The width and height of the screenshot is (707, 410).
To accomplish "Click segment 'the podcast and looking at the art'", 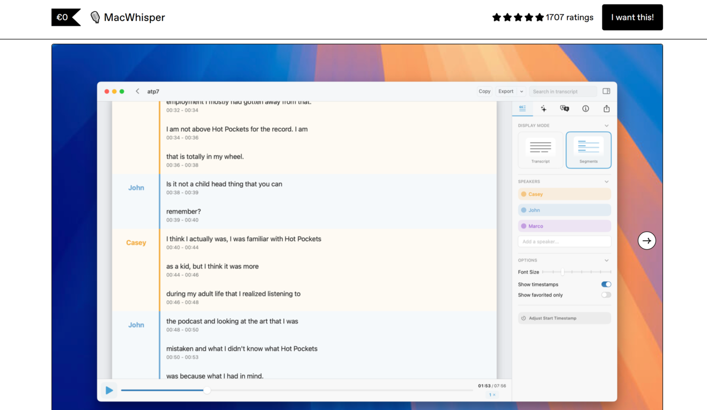I will 232,321.
